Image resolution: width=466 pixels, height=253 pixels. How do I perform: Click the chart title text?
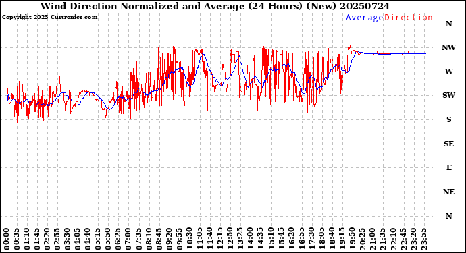pos(215,6)
